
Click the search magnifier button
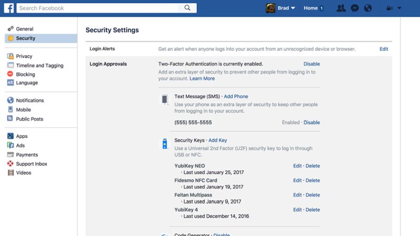tap(187, 8)
